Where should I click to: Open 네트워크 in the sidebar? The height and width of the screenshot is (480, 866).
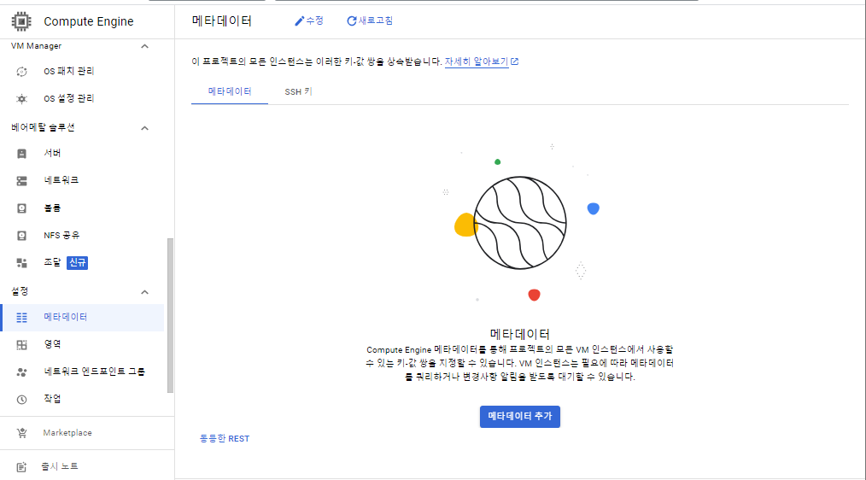click(82, 180)
